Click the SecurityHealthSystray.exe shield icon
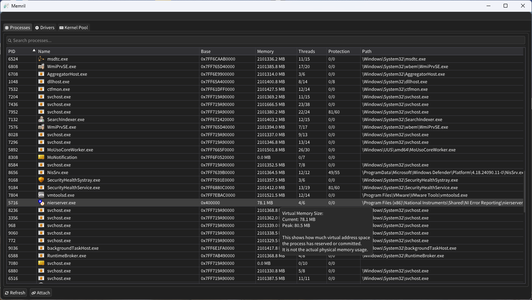The image size is (532, 300). pyautogui.click(x=41, y=180)
